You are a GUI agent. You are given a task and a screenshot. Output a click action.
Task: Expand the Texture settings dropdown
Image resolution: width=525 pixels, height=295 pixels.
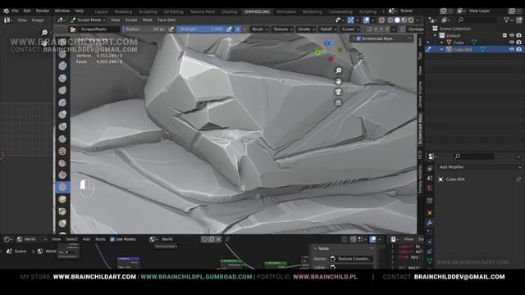click(x=283, y=29)
